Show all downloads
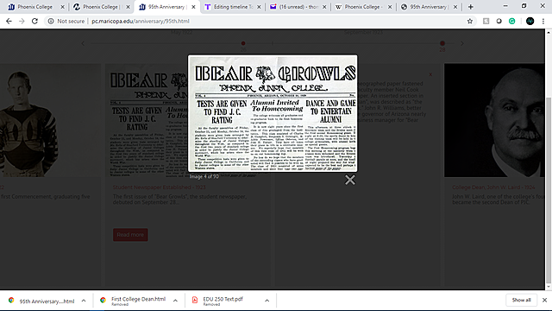The width and height of the screenshot is (552, 311). 521,300
